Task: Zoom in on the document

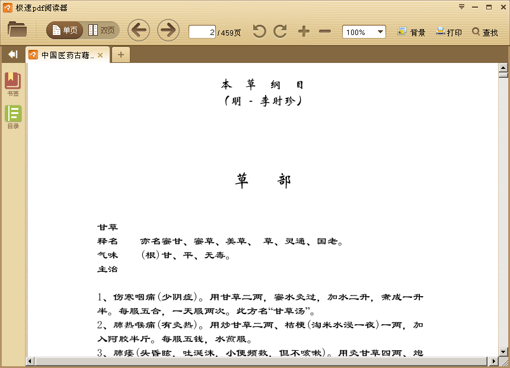Action: point(304,31)
